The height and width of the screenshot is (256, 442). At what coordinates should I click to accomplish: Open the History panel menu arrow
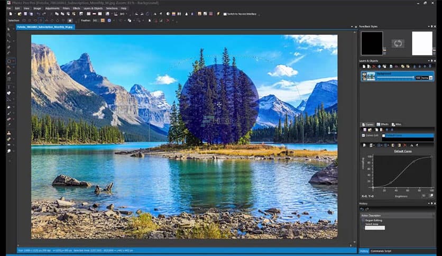(428, 203)
